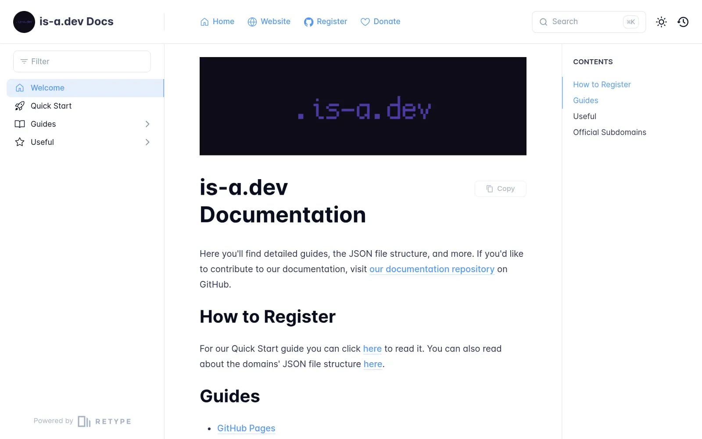Jump to Official Subdomains in Contents
702x439 pixels.
(x=610, y=132)
